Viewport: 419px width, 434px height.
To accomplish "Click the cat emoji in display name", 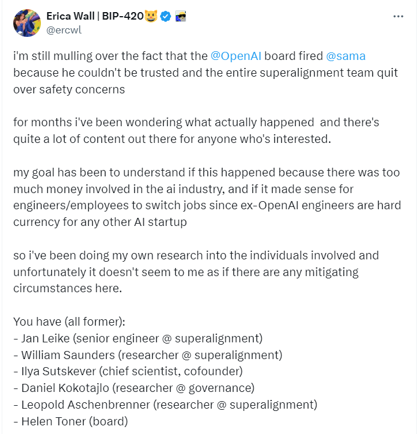I will coord(150,16).
